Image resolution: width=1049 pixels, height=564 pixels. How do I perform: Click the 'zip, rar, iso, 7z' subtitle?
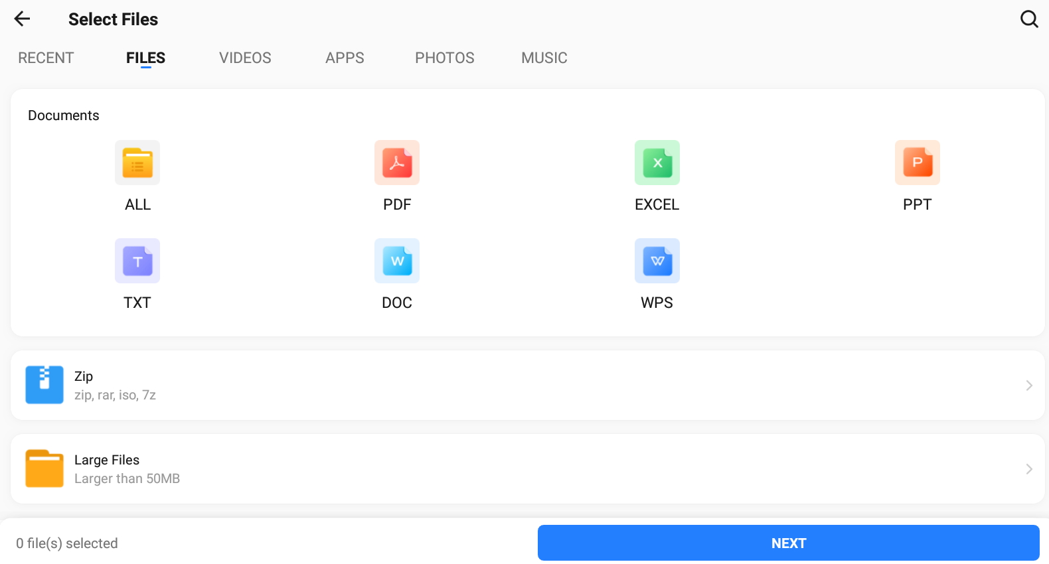[x=115, y=395]
